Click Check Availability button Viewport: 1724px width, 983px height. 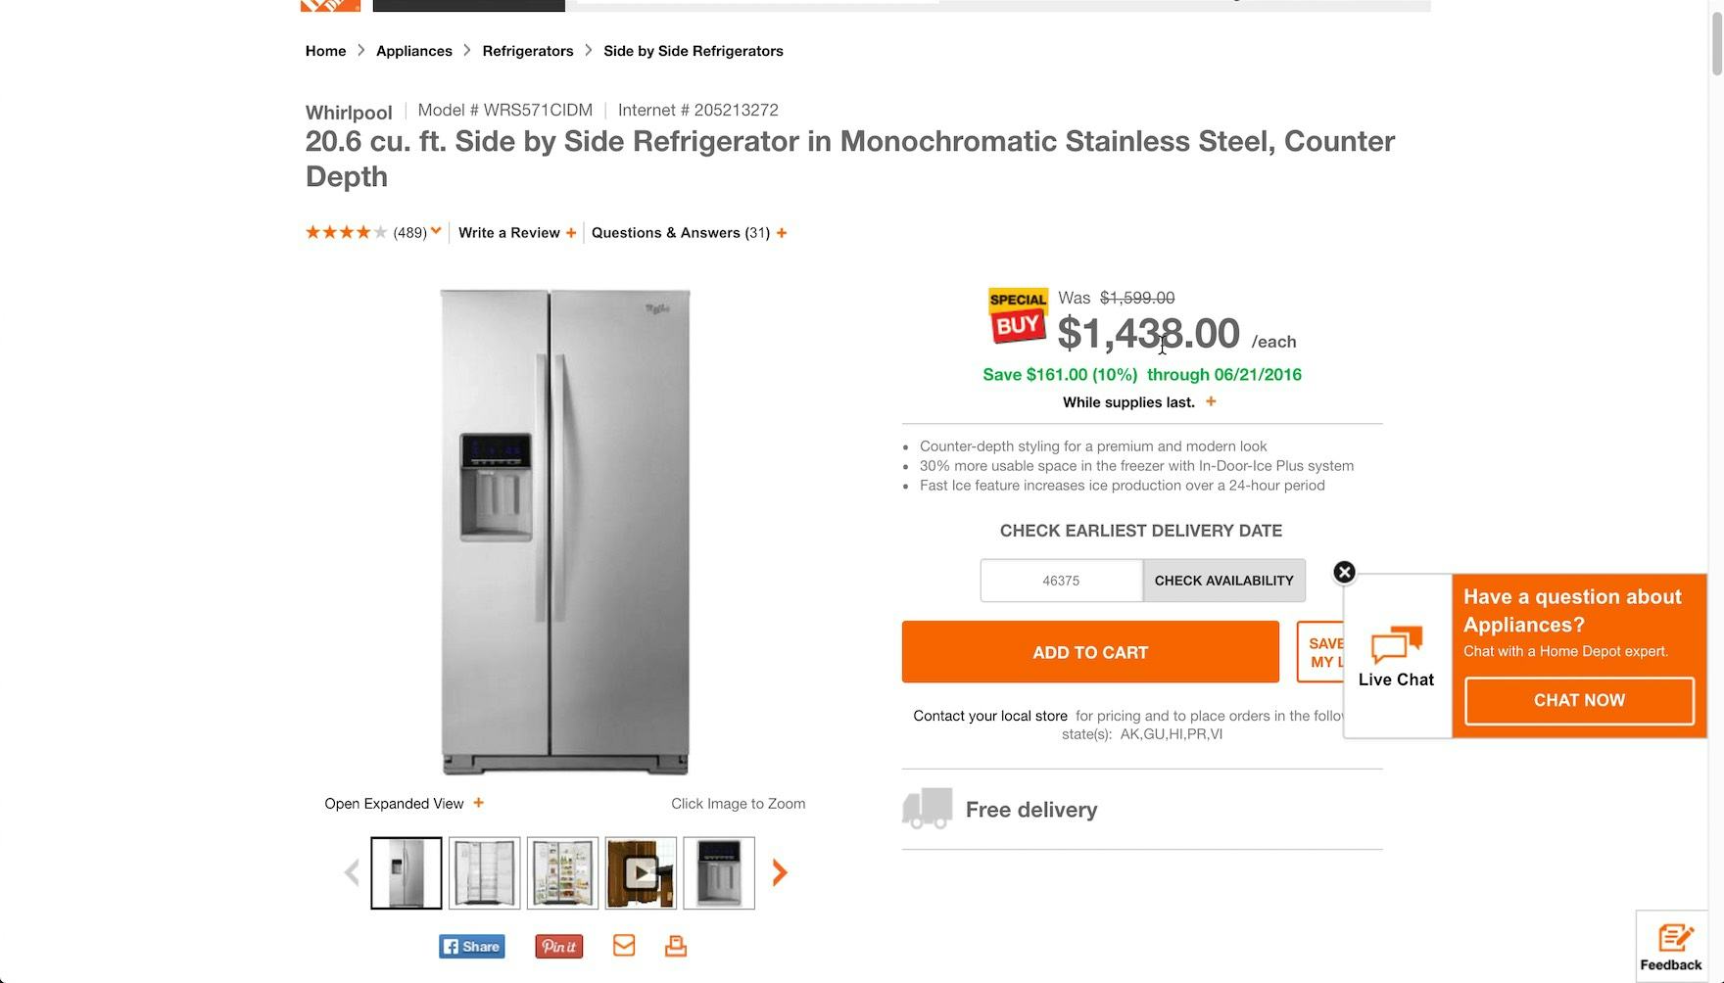point(1223,581)
